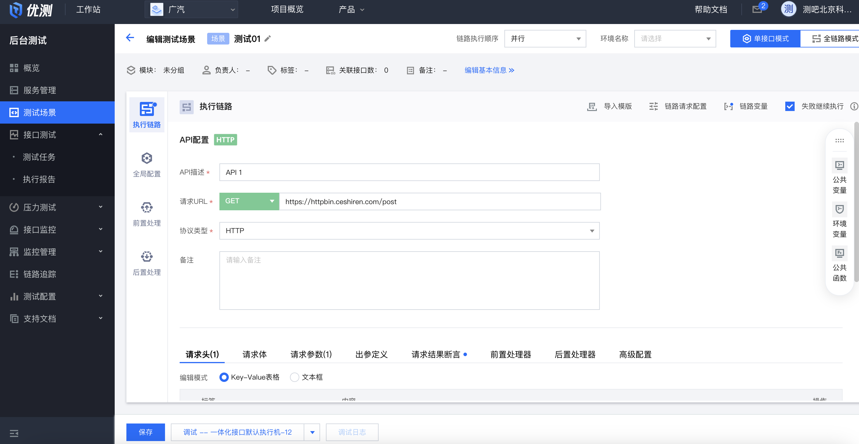Switch to the 高级配置 tab
The image size is (859, 444).
tap(635, 355)
